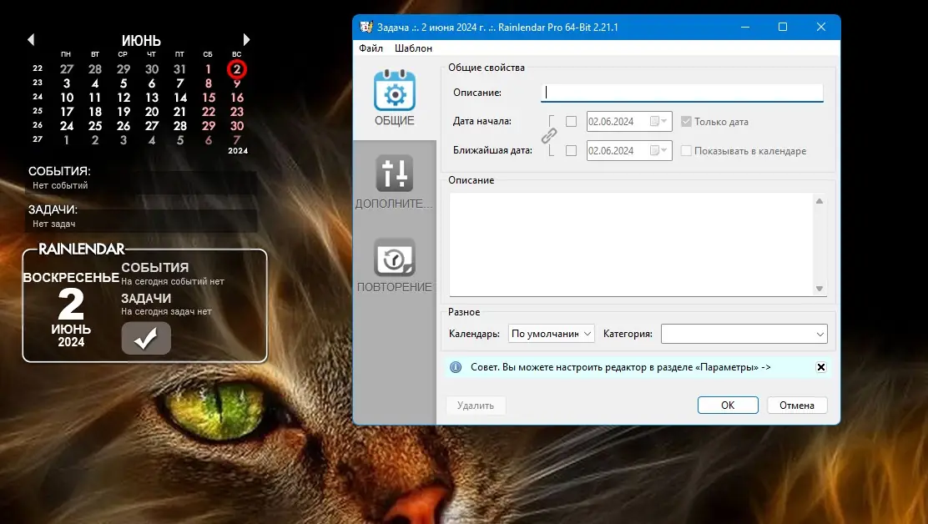The width and height of the screenshot is (928, 524).
Task: Click На сегодня задач нет text
Action: (x=166, y=311)
